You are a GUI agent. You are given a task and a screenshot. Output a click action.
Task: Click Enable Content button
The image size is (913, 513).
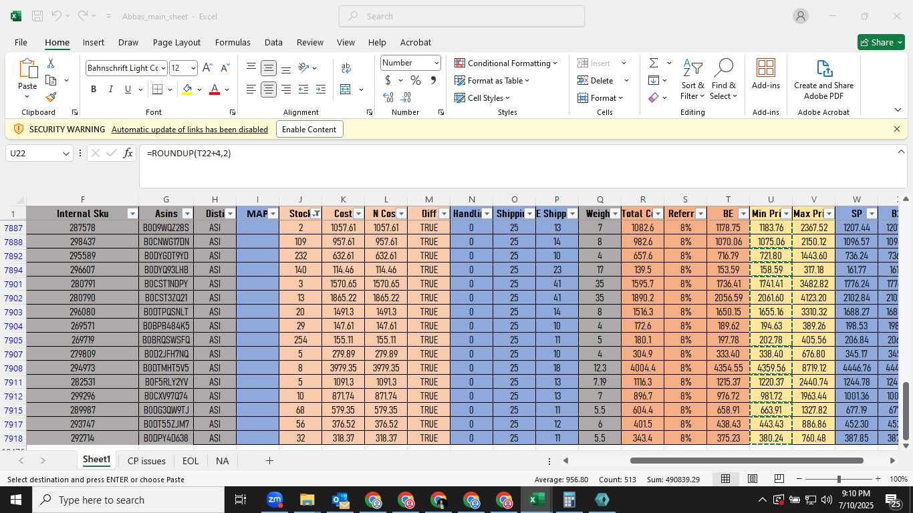pyautogui.click(x=309, y=129)
